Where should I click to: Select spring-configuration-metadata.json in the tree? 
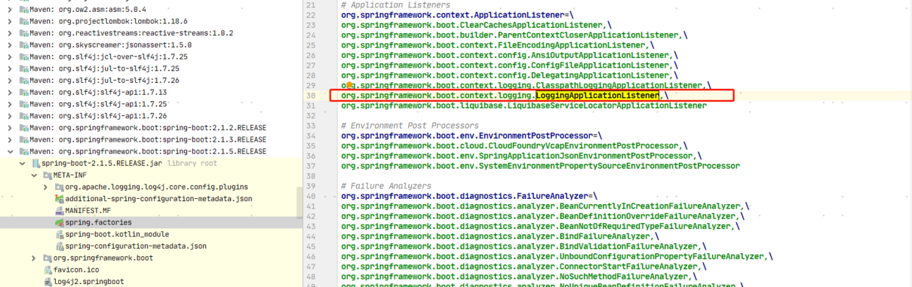pyautogui.click(x=136, y=246)
